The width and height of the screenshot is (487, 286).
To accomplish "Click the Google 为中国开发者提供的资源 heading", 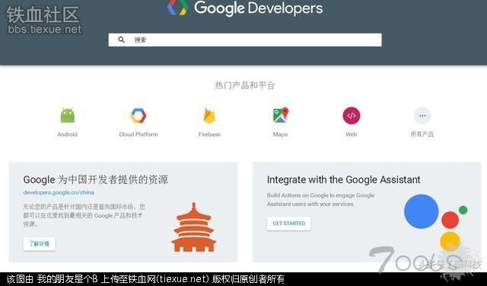I will click(96, 180).
